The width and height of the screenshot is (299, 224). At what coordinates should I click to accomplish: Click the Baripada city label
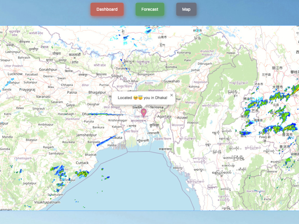[x=94, y=142]
